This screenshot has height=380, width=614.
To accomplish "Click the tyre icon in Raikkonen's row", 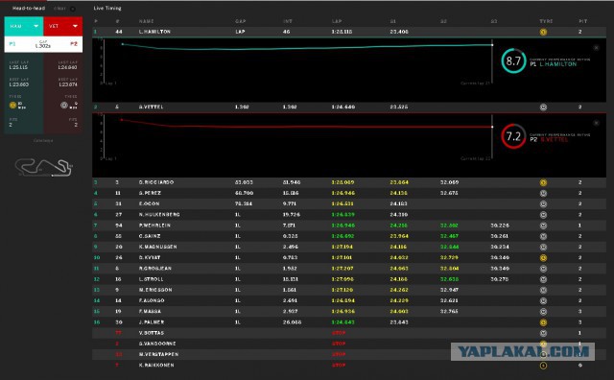I will pos(543,366).
